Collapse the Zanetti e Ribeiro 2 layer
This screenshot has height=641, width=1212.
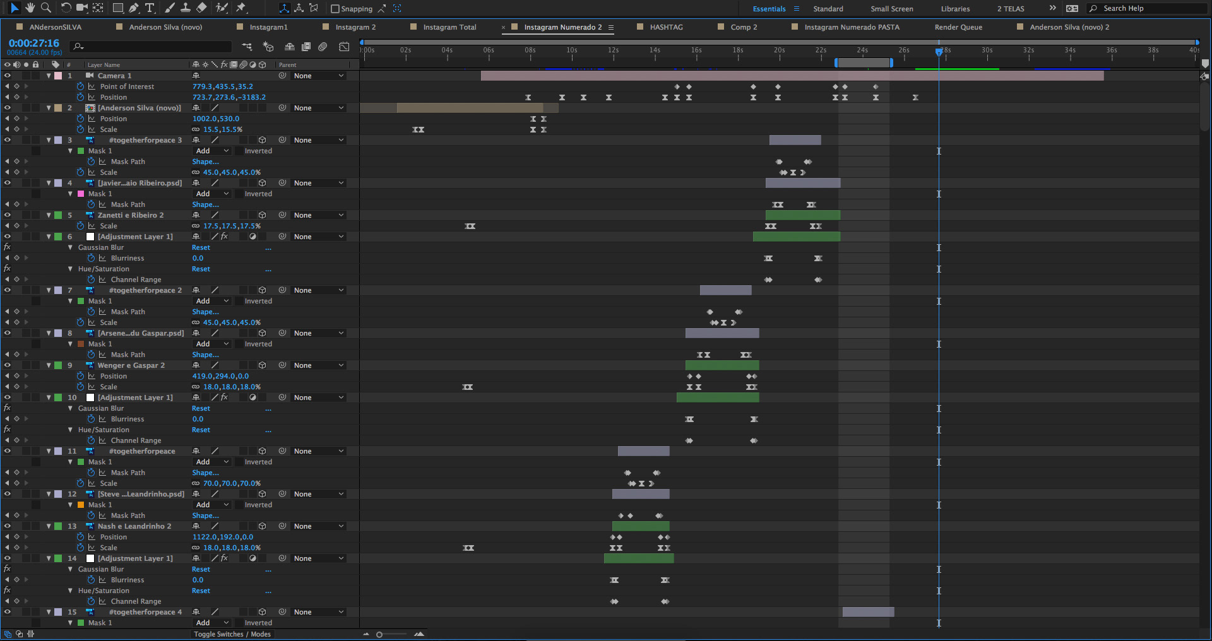[x=49, y=215]
